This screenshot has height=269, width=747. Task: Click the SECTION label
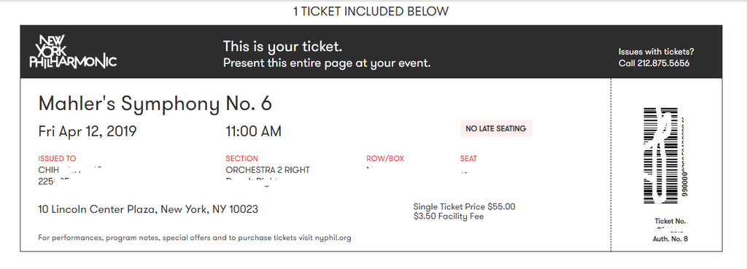[x=241, y=158]
